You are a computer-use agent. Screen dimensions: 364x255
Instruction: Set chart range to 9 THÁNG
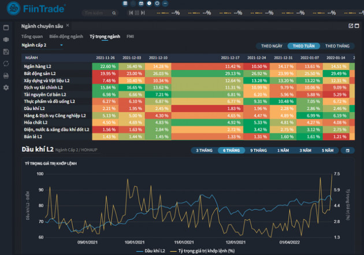coord(259,150)
